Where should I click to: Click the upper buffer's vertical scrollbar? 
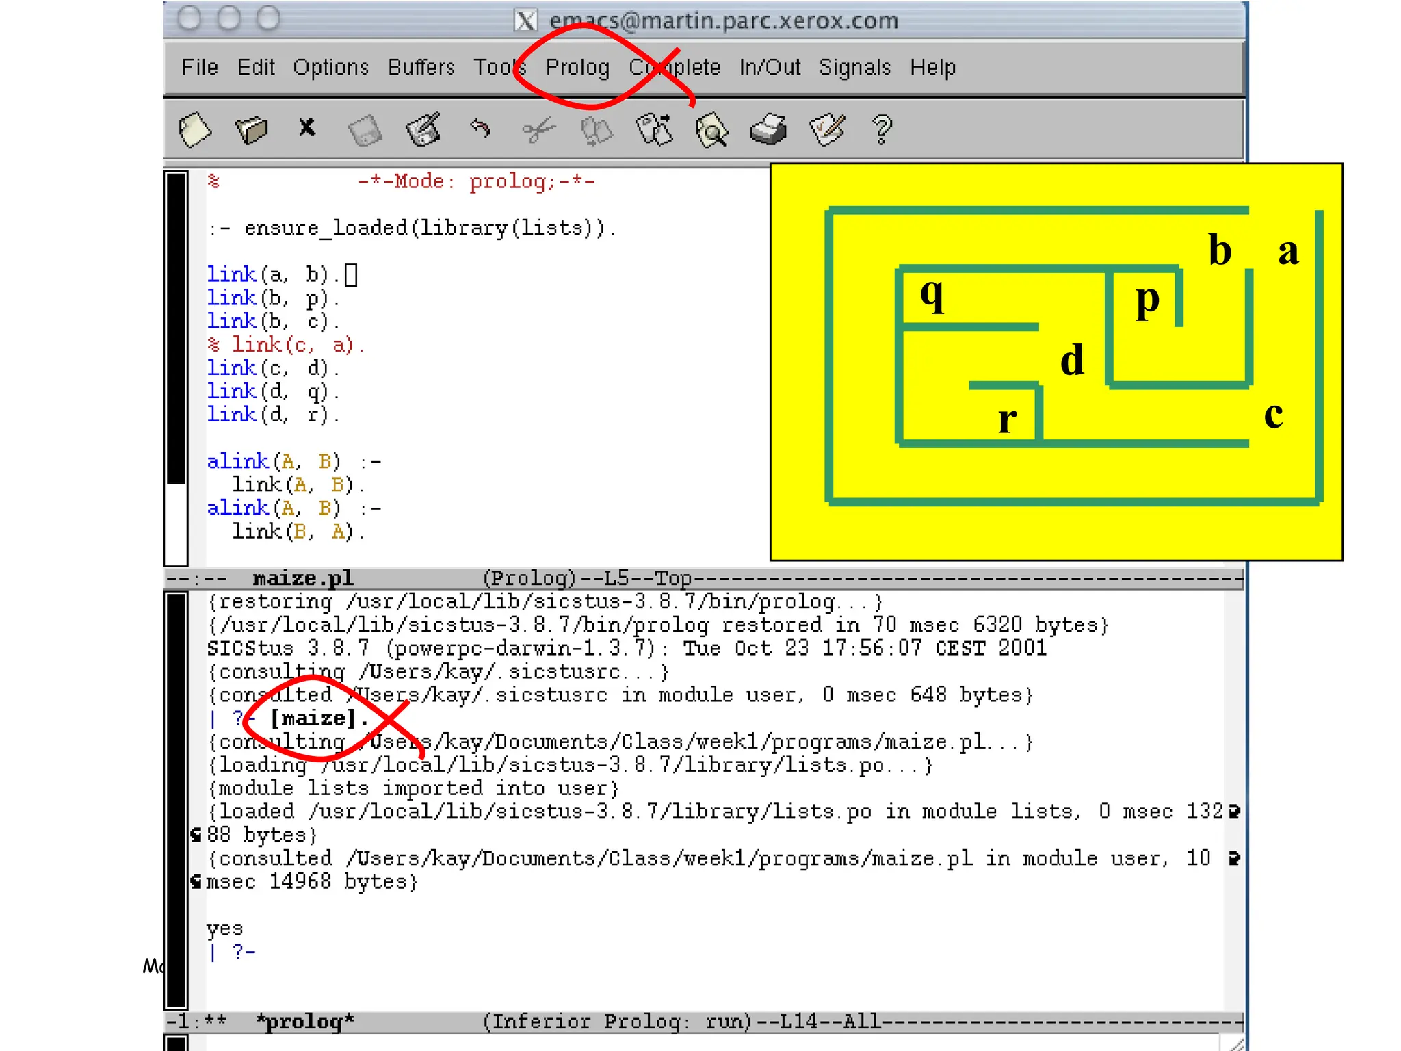[176, 368]
